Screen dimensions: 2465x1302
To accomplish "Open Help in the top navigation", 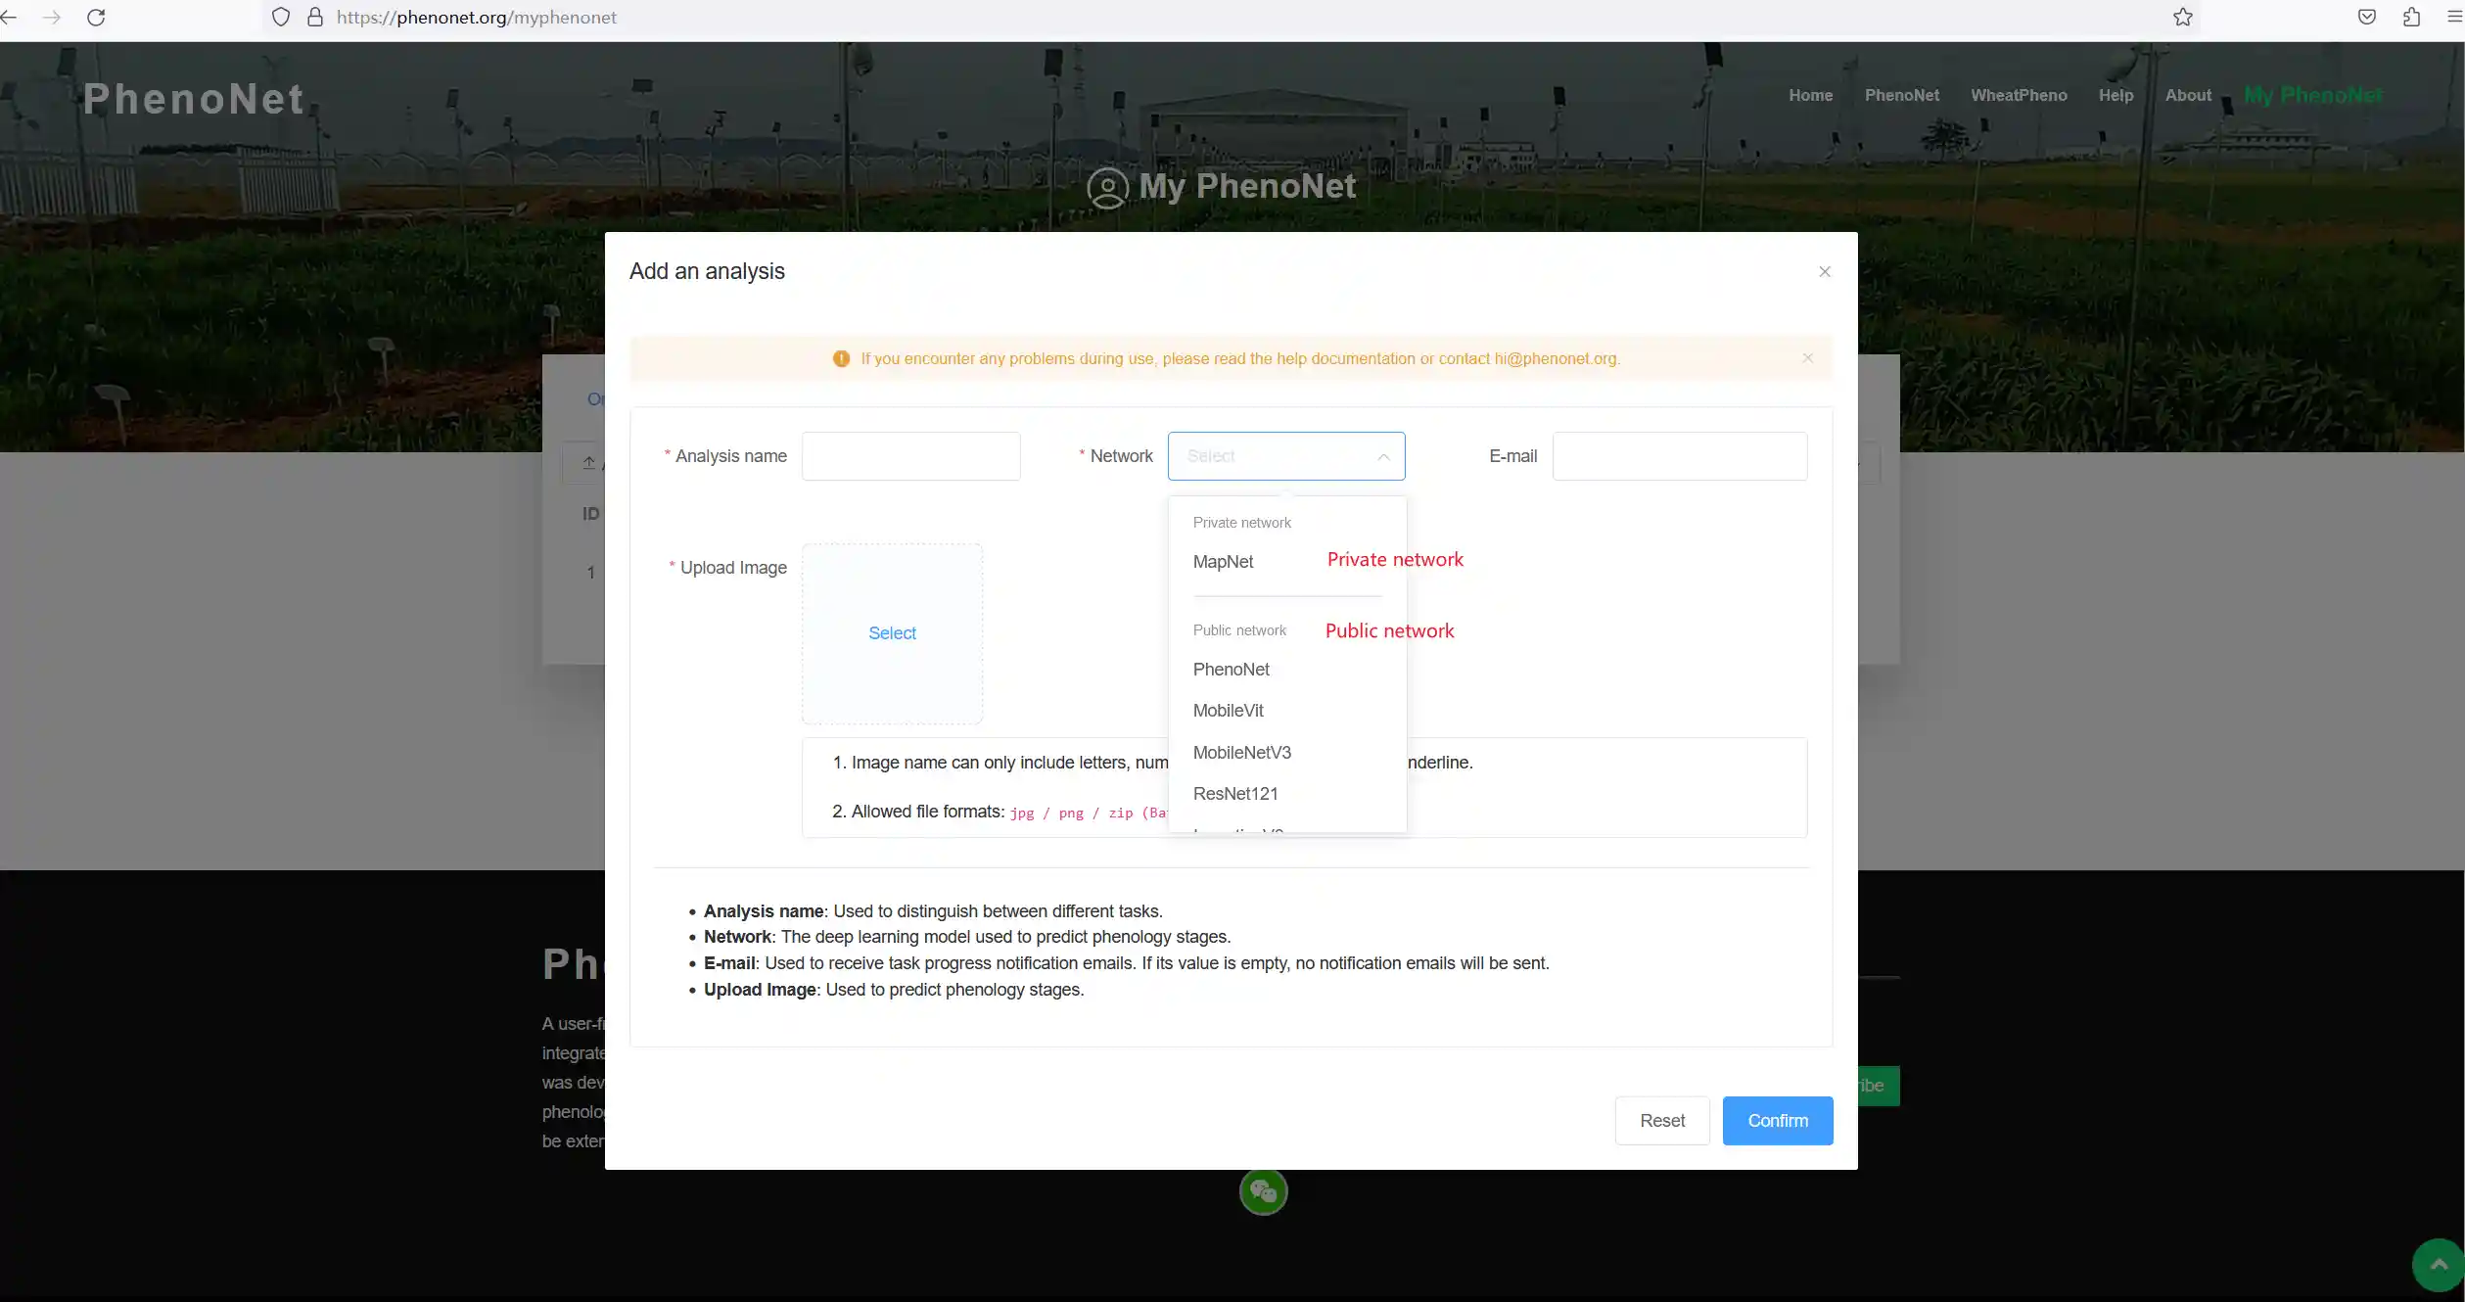I will (x=2116, y=95).
